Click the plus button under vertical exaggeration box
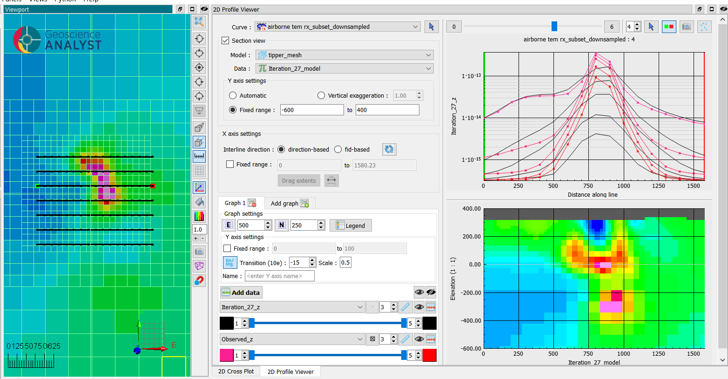This screenshot has width=728, height=379. pos(196,238)
